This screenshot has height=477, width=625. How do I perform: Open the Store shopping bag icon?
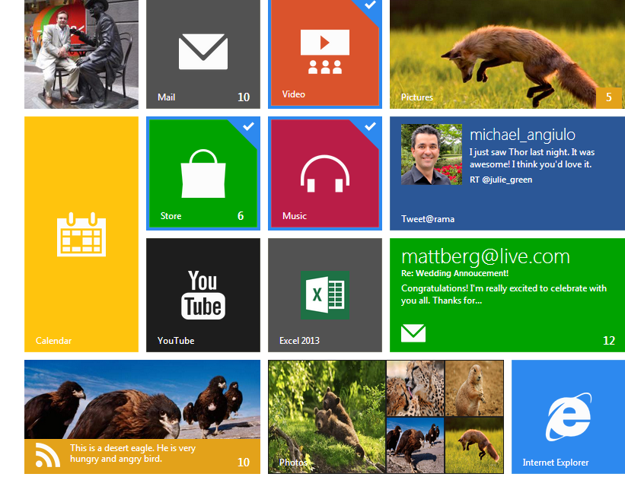(x=203, y=173)
